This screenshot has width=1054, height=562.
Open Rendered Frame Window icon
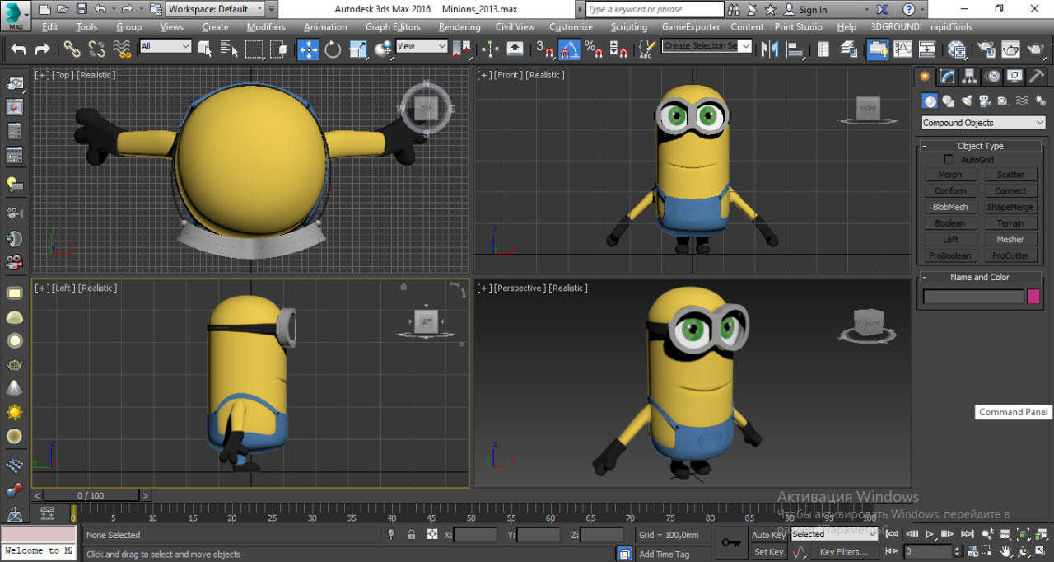(x=1010, y=49)
